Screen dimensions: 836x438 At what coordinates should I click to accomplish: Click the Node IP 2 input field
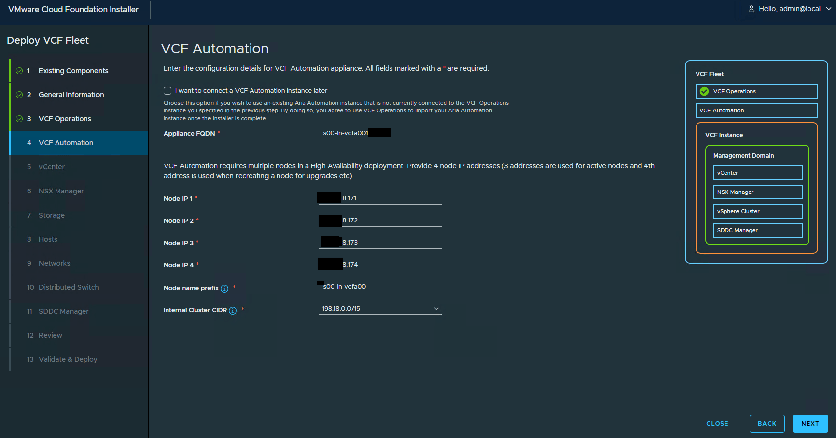(x=380, y=220)
